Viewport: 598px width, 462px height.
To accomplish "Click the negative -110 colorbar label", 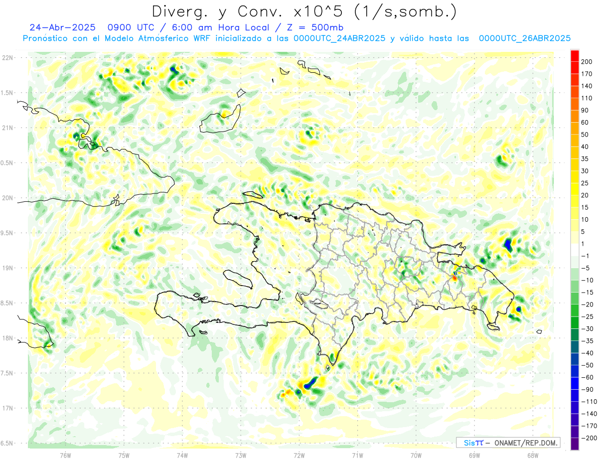I will point(590,403).
